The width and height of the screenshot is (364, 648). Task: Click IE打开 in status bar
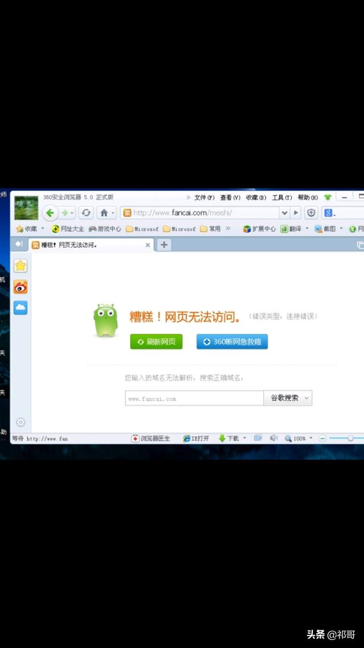[x=196, y=438]
